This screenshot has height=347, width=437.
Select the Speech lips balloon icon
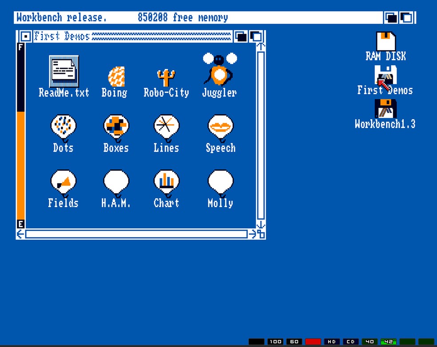tap(220, 128)
